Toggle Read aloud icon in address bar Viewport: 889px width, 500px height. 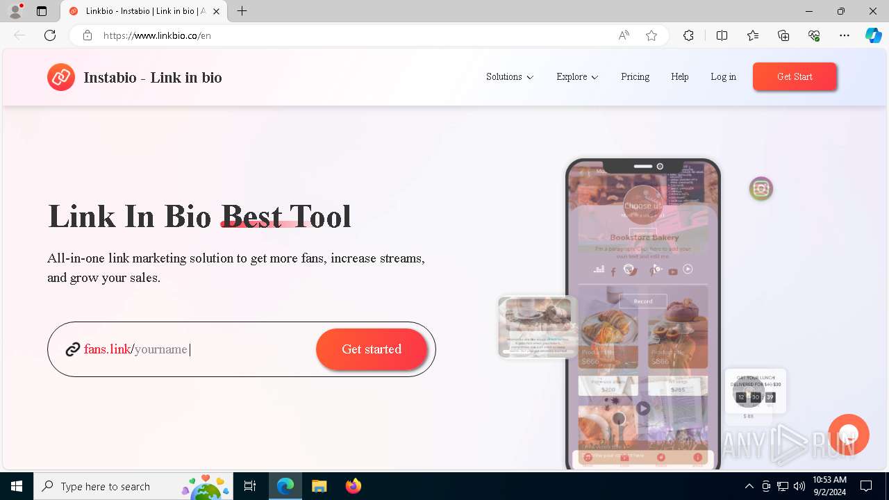pos(624,35)
